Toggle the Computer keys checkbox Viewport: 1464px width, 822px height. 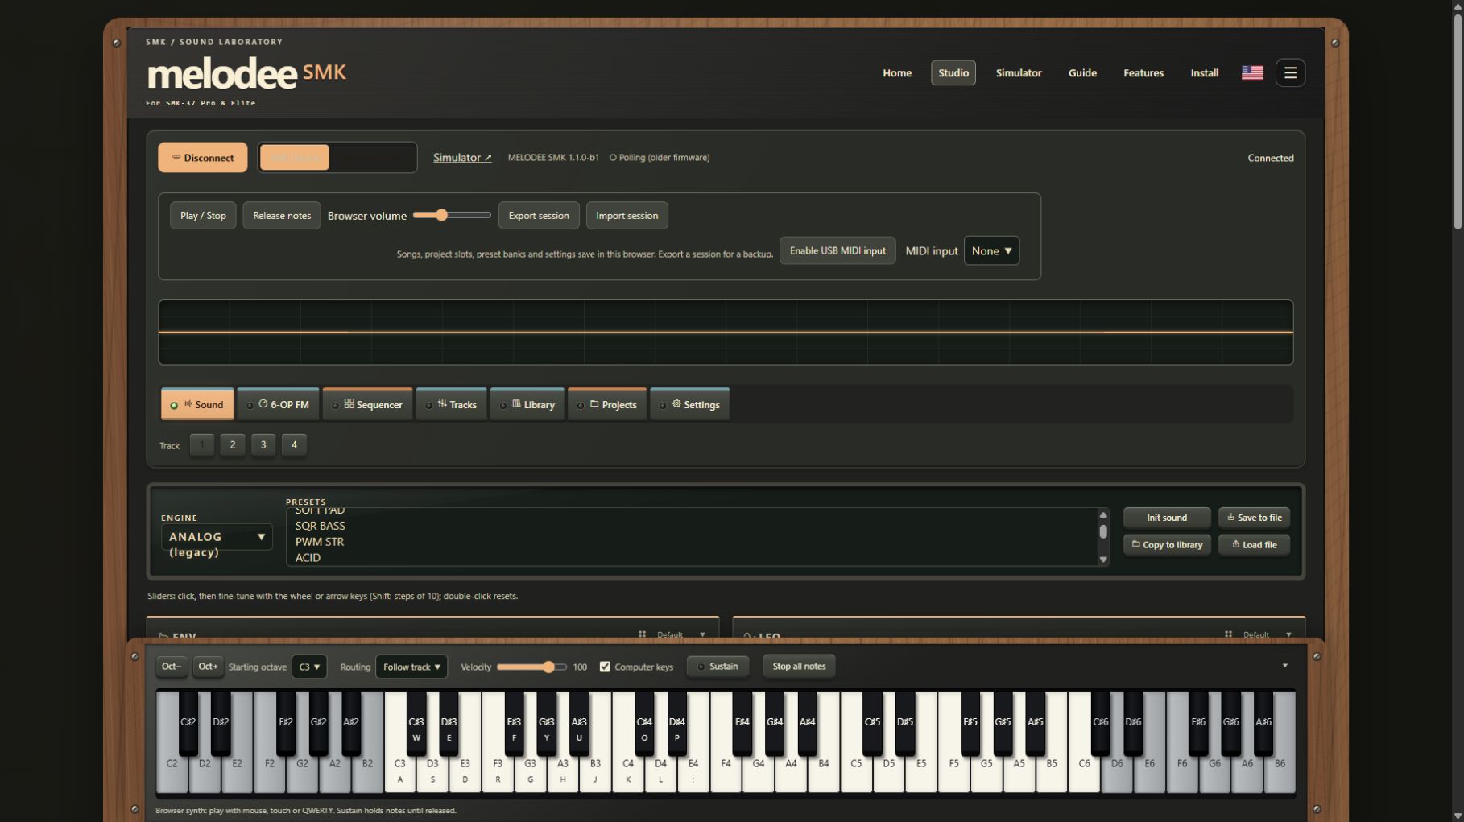pos(605,667)
